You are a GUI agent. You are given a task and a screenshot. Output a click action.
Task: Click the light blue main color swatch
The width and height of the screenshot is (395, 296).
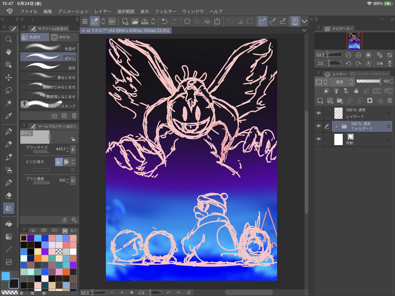tap(6, 276)
